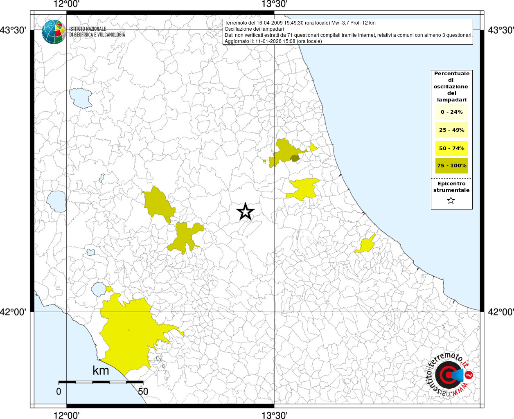This screenshot has width=514, height=419.
Task: Click the left 42°00' latitude label
Action: coord(13,312)
